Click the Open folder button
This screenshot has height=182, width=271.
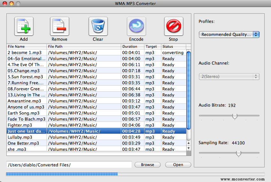click(178, 165)
